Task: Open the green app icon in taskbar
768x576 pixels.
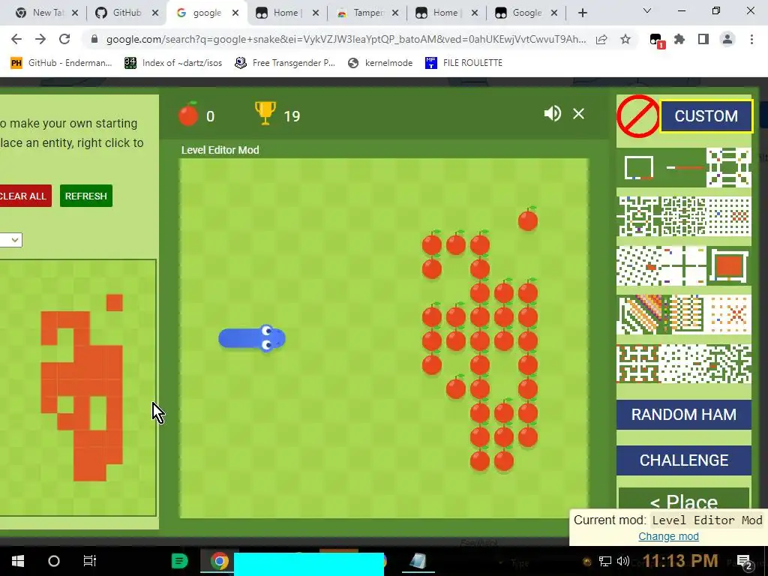Action: [180, 561]
